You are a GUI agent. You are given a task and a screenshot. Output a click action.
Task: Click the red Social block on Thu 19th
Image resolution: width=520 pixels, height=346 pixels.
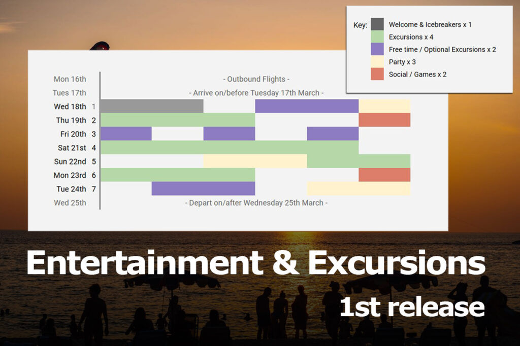[x=384, y=120]
